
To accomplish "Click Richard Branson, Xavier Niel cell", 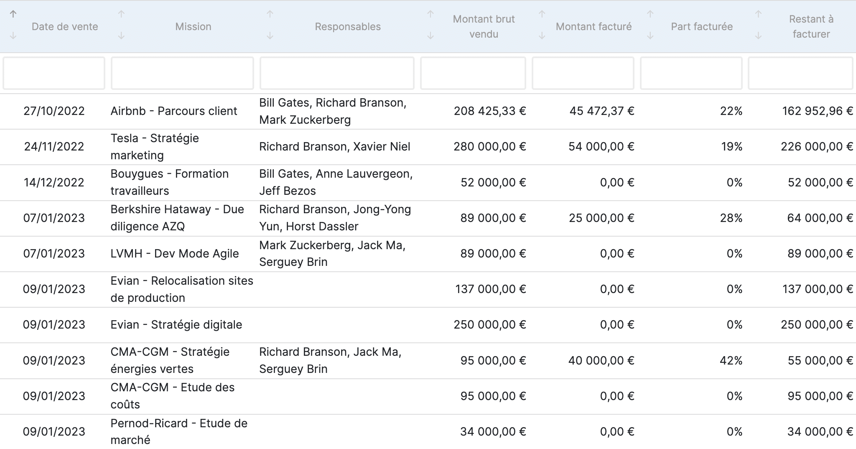I will (x=335, y=147).
